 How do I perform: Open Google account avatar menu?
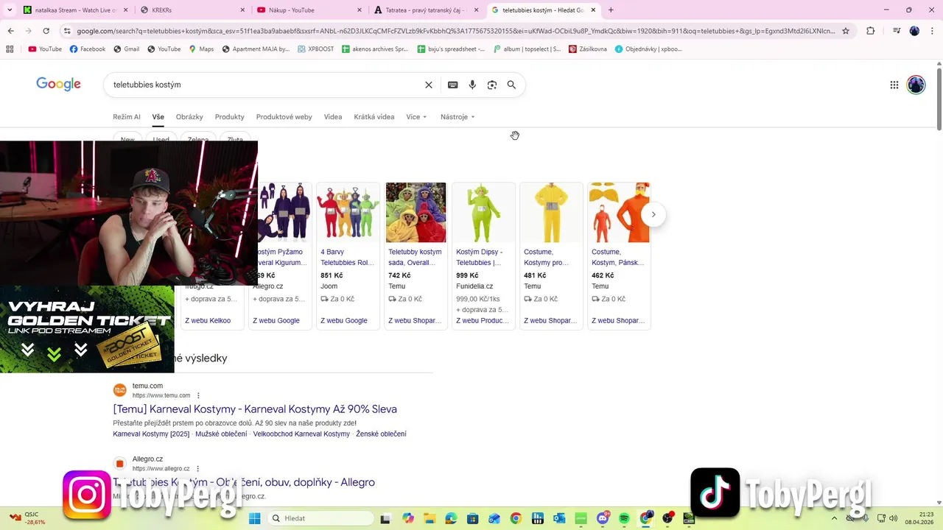916,85
